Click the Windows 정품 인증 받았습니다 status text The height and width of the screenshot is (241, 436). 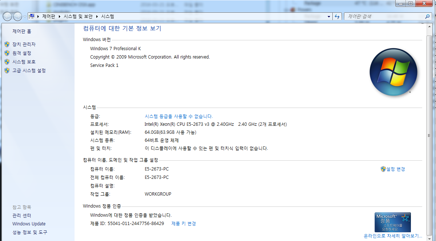point(131,215)
